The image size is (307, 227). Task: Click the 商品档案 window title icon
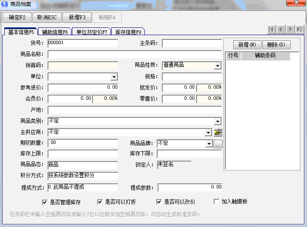coord(5,4)
